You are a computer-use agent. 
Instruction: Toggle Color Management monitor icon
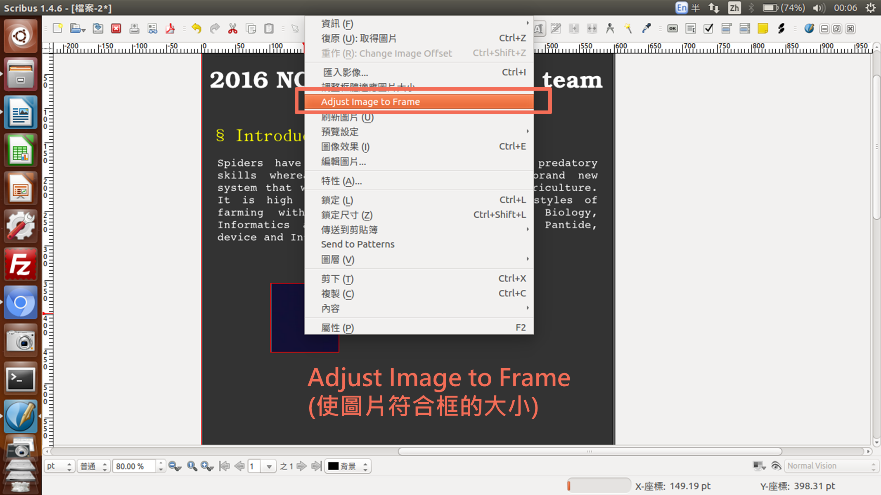(x=759, y=466)
